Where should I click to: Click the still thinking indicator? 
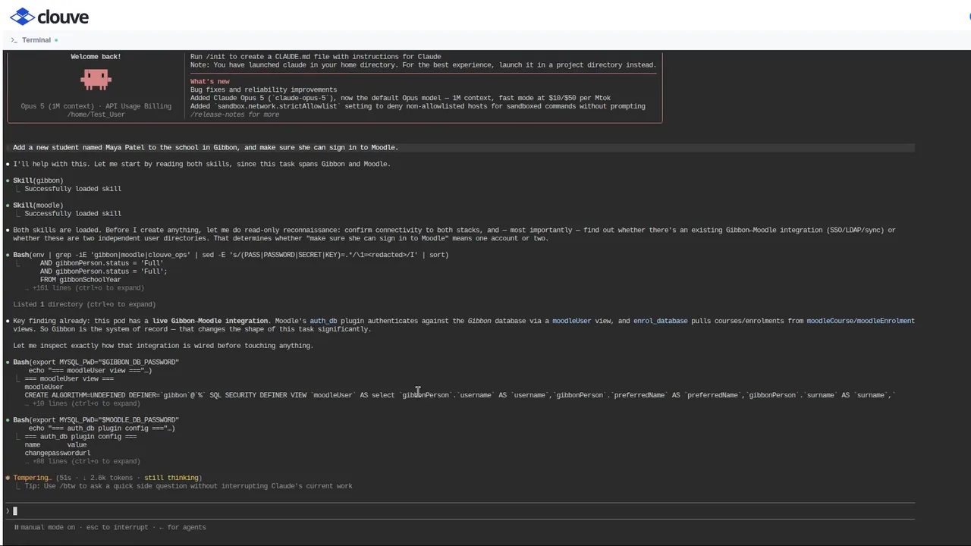pyautogui.click(x=171, y=478)
